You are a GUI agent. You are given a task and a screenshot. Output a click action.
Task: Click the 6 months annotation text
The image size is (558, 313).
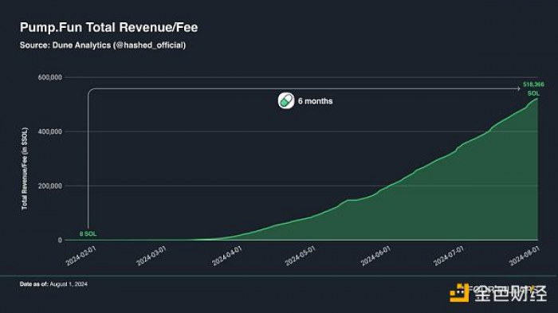(316, 101)
